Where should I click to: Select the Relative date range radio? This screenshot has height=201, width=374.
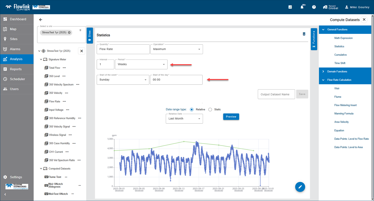(x=192, y=110)
